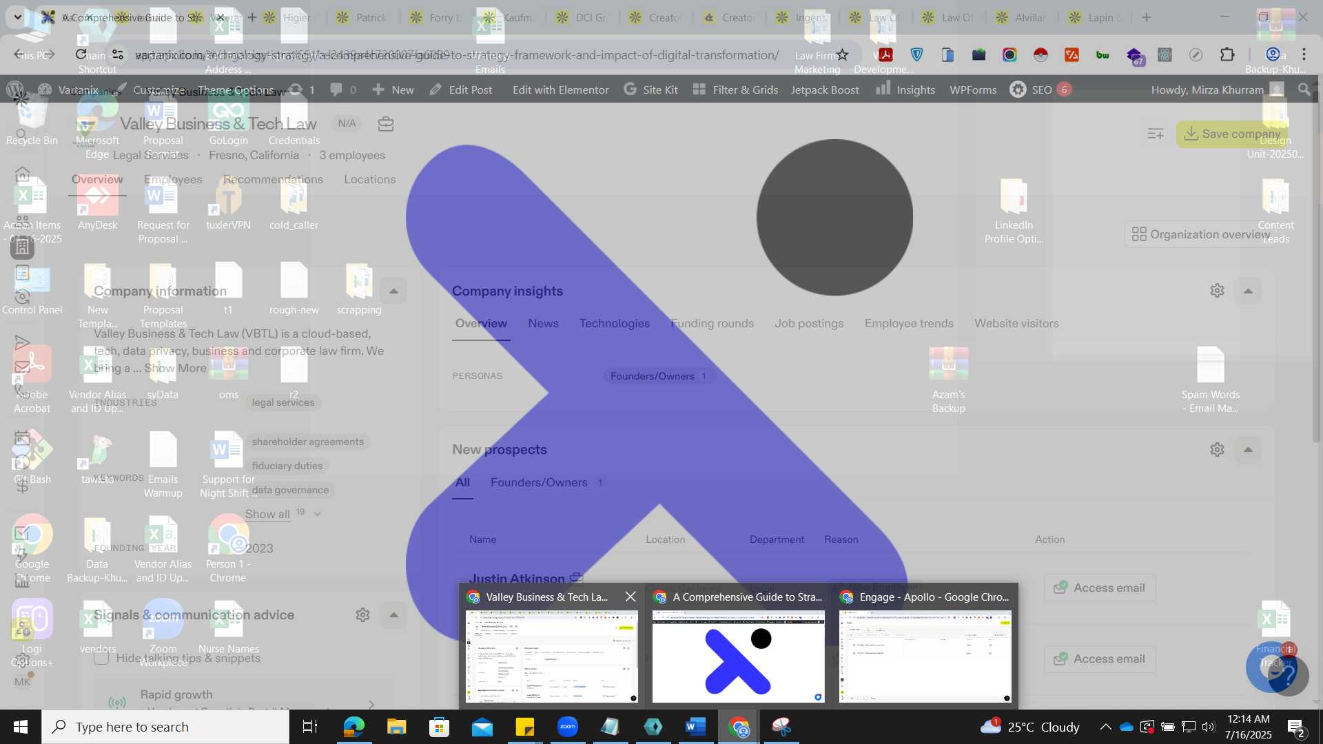Screen dimensions: 1323x744
Task: Expand Show all 19 keywords
Action: tap(283, 514)
